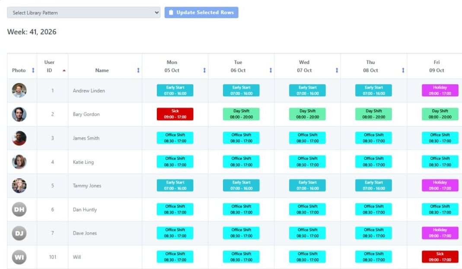This screenshot has height=269, width=462.
Task: Open Dan Huntly's Friday Office Shift
Action: tap(440, 209)
